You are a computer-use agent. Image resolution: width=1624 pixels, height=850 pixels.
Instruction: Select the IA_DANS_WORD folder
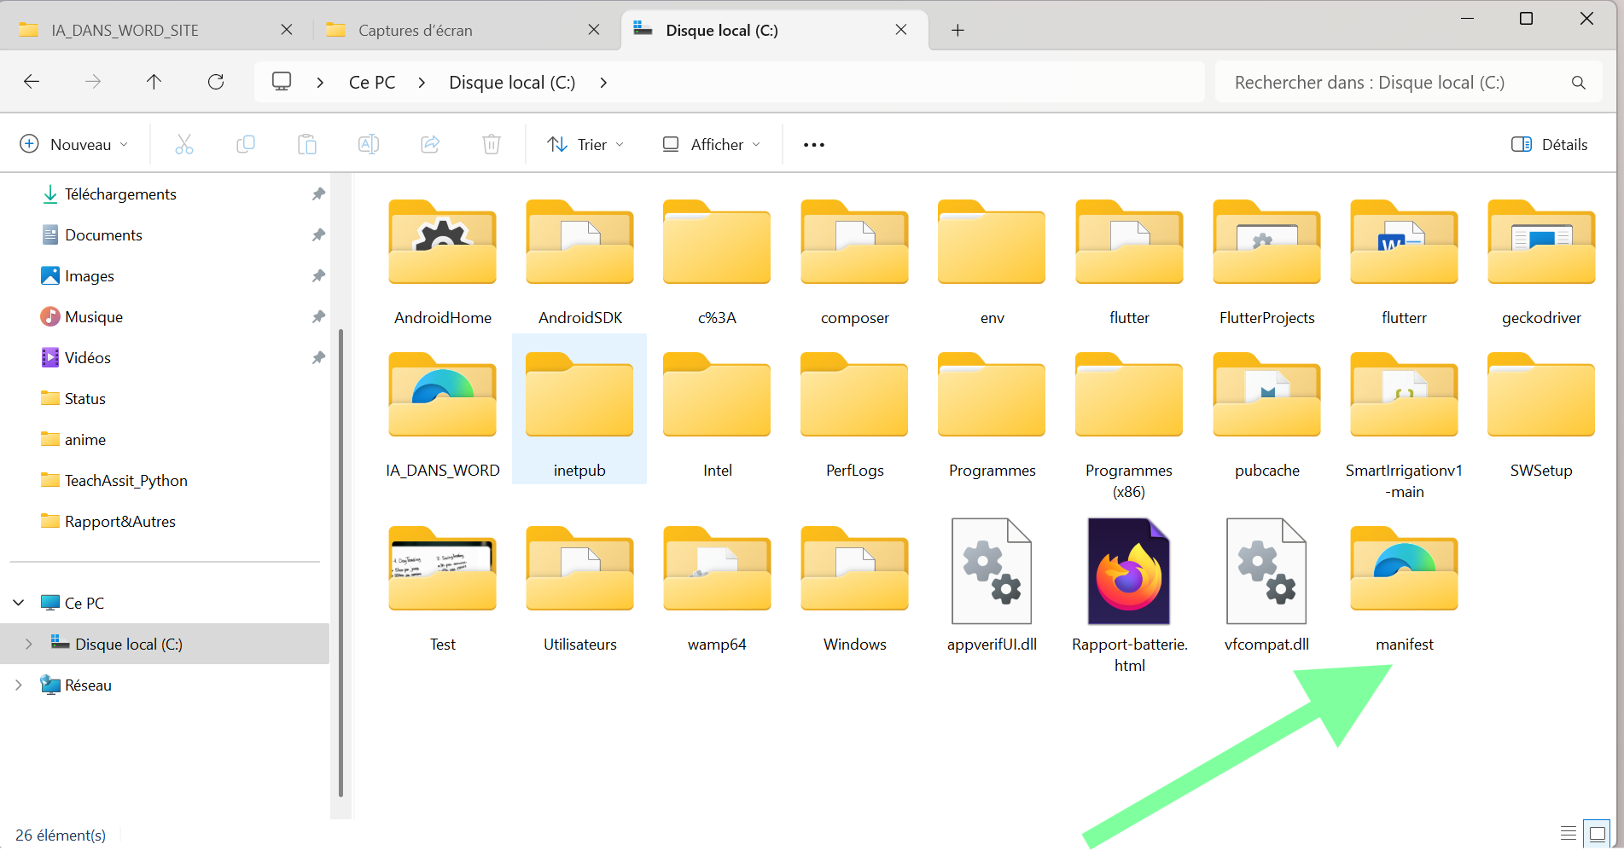coord(443,415)
